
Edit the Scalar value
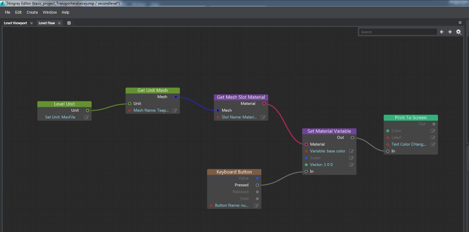(351, 158)
